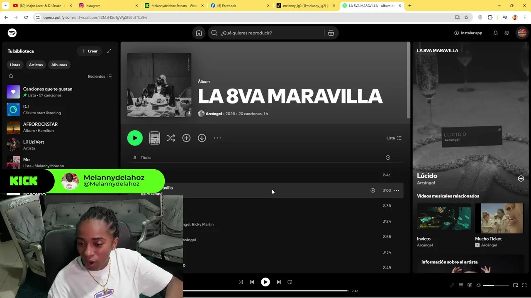Click the Spotify logo in the top bar

pyautogui.click(x=12, y=33)
